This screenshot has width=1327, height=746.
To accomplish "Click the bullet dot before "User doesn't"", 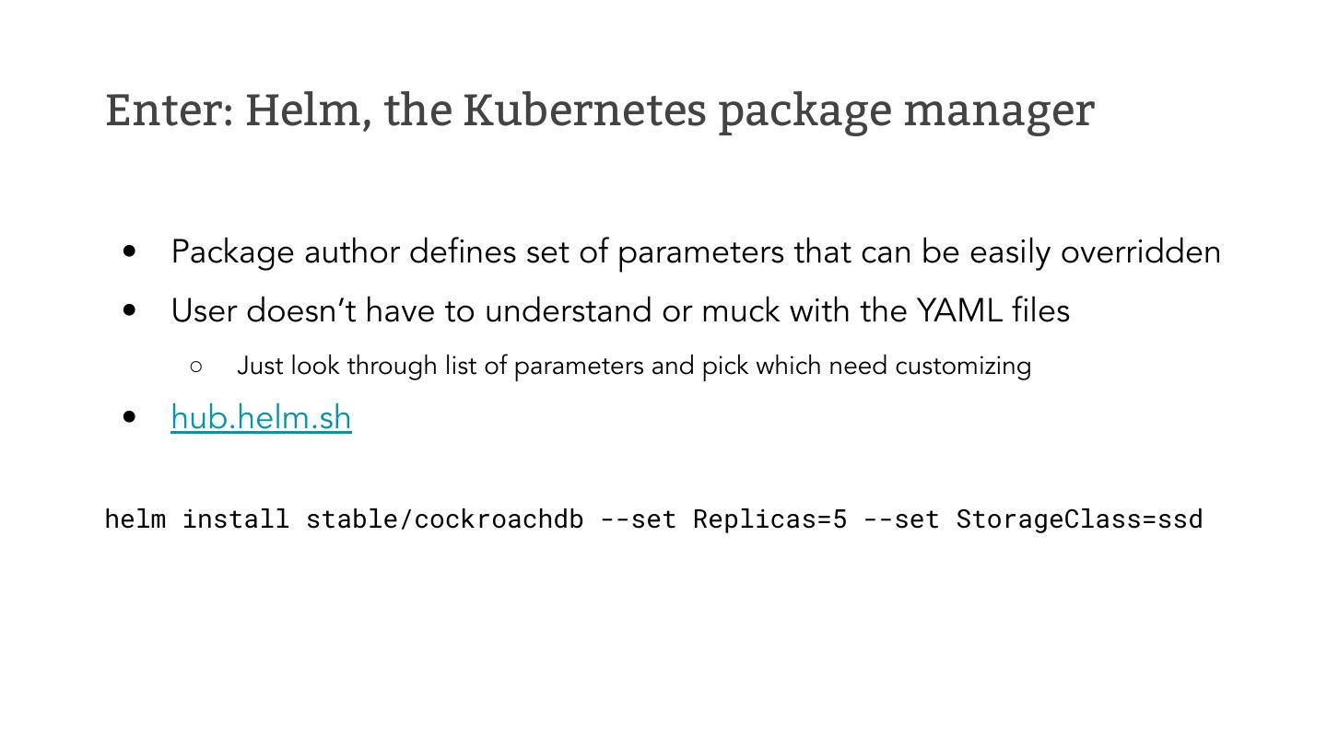I will [130, 310].
